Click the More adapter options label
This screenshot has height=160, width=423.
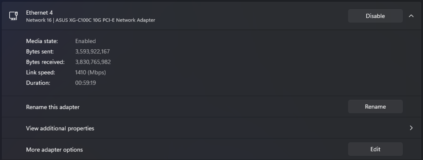(x=54, y=149)
